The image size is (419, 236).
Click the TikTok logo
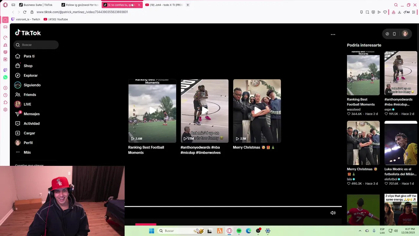pyautogui.click(x=28, y=33)
